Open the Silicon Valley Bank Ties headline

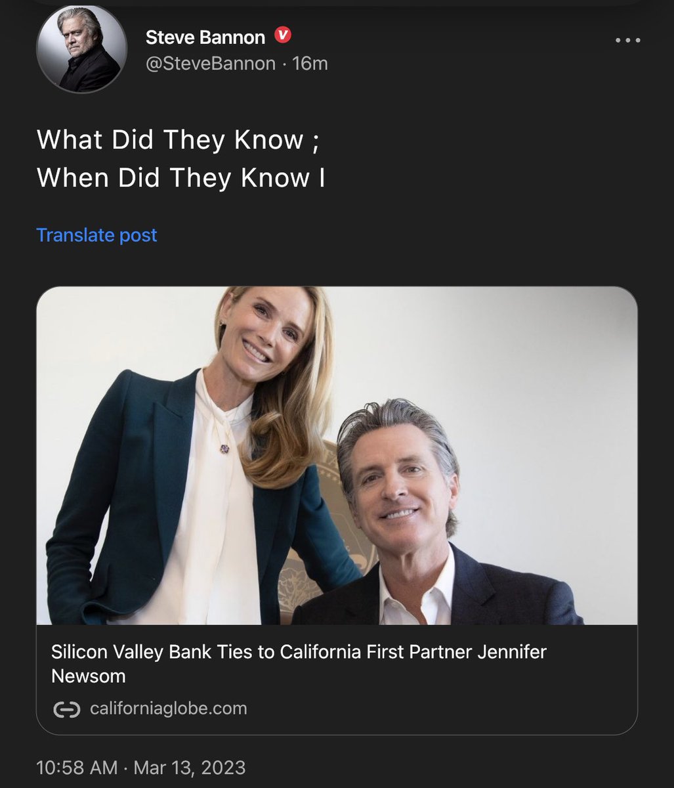coord(299,653)
